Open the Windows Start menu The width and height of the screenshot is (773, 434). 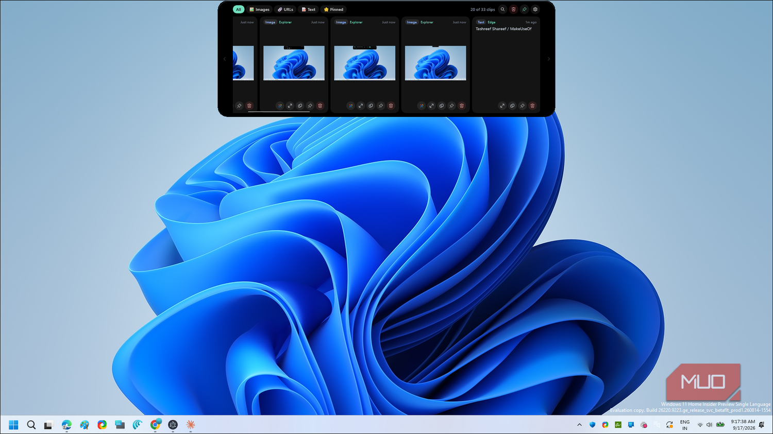point(13,425)
